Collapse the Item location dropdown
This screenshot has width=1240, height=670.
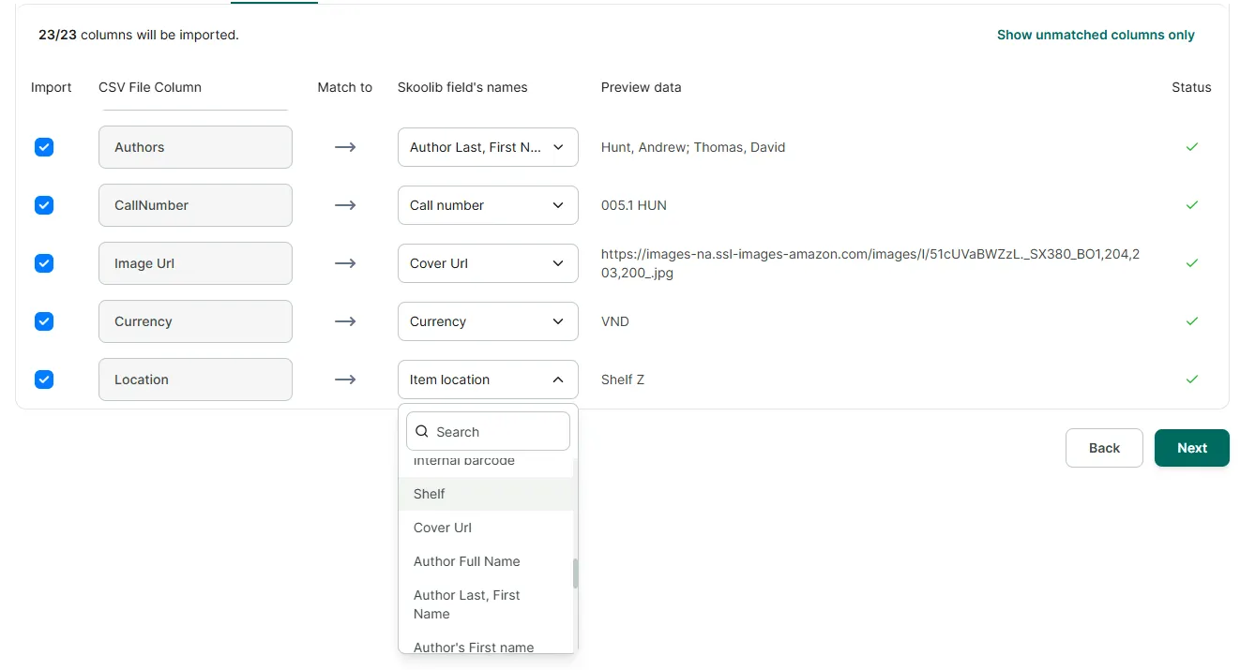pyautogui.click(x=488, y=380)
